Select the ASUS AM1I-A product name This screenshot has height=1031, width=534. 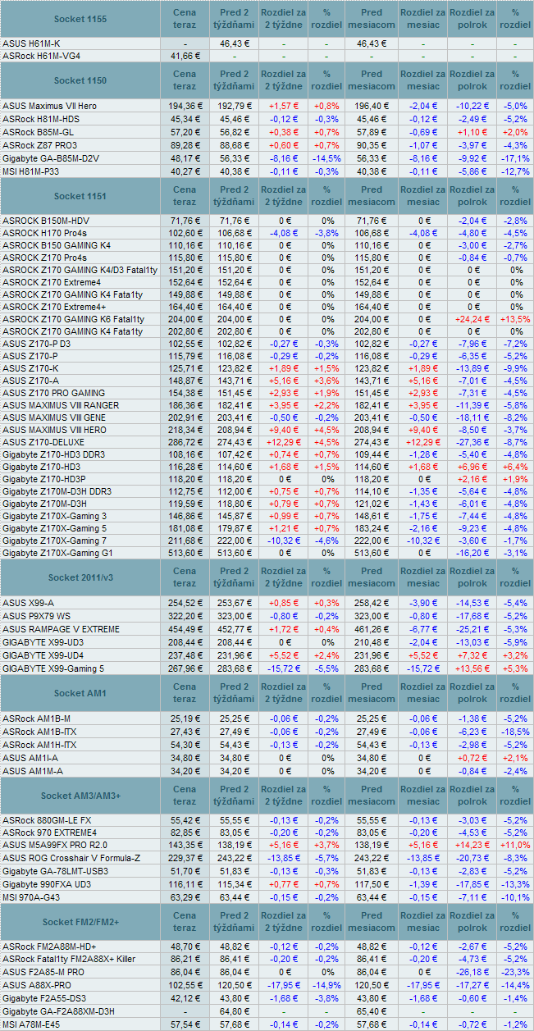coord(31,757)
